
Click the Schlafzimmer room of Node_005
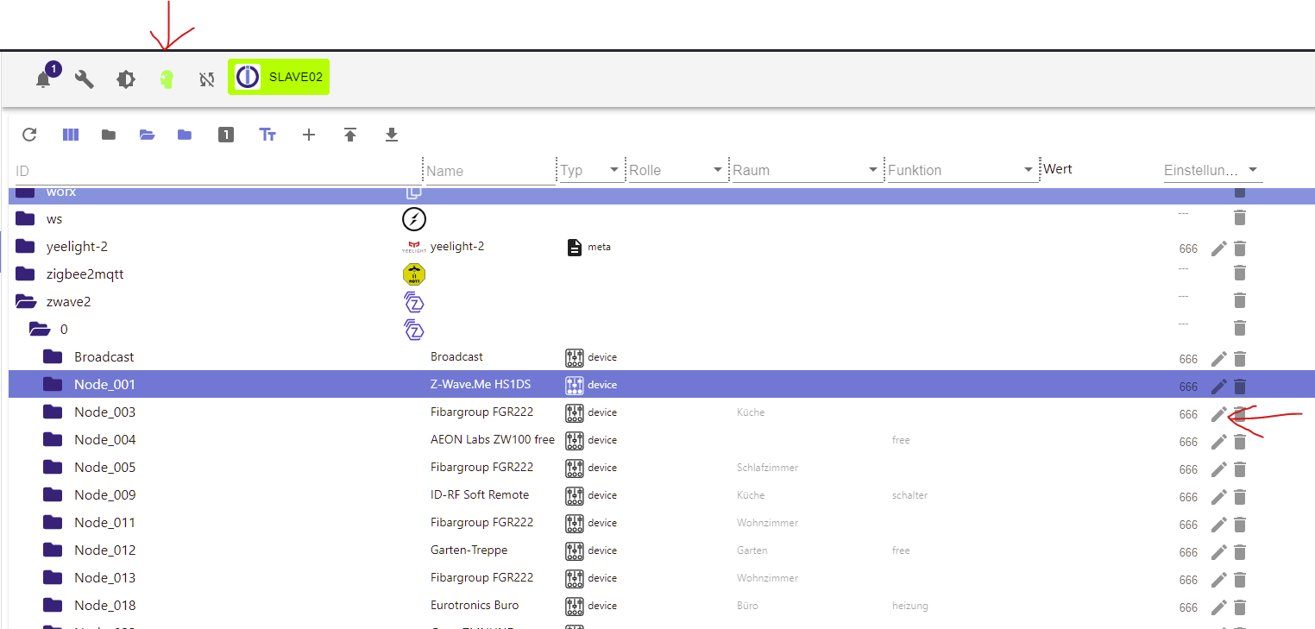[767, 468]
